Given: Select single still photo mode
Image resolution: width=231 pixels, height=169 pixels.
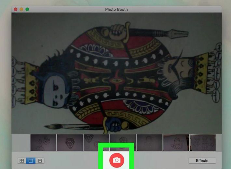Looking at the screenshot, I should coord(31,161).
